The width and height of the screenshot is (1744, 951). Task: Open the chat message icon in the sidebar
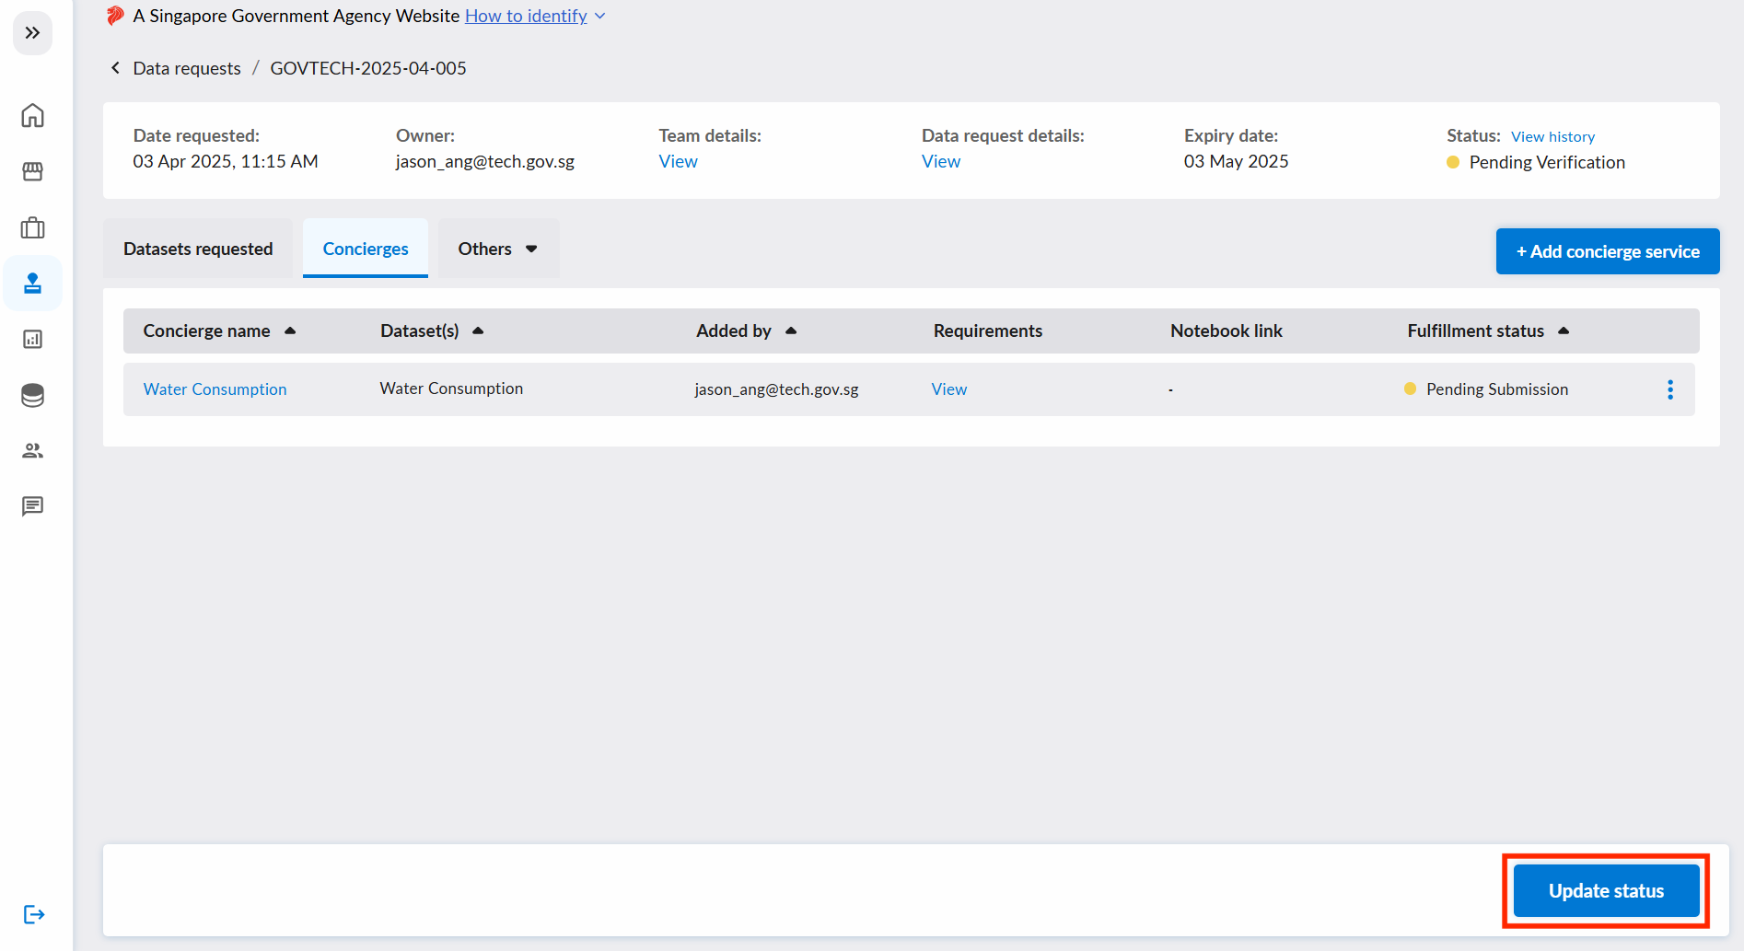(32, 506)
